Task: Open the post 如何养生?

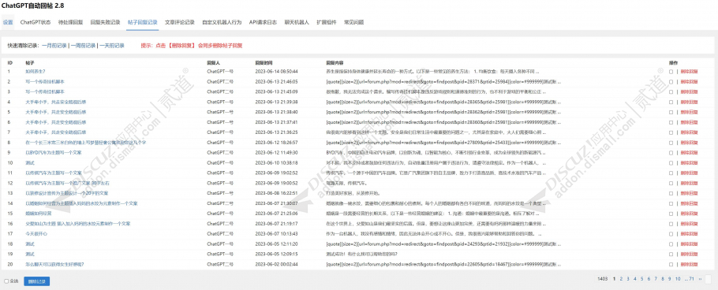Action: coord(36,72)
